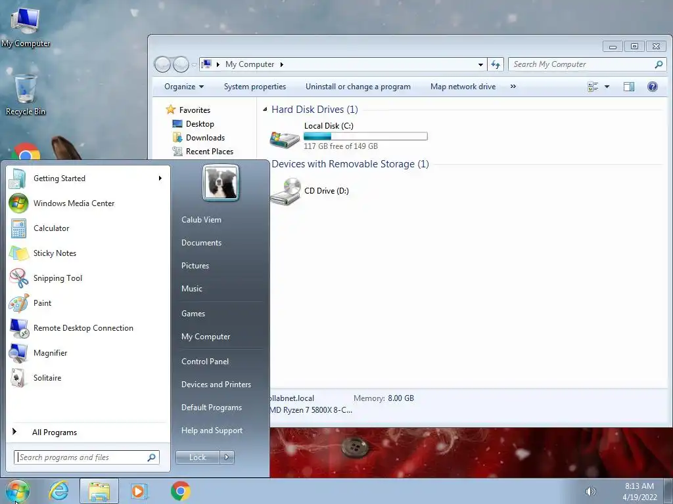The image size is (673, 504).
Task: Select the My Computer desktop icon
Action: (25, 28)
